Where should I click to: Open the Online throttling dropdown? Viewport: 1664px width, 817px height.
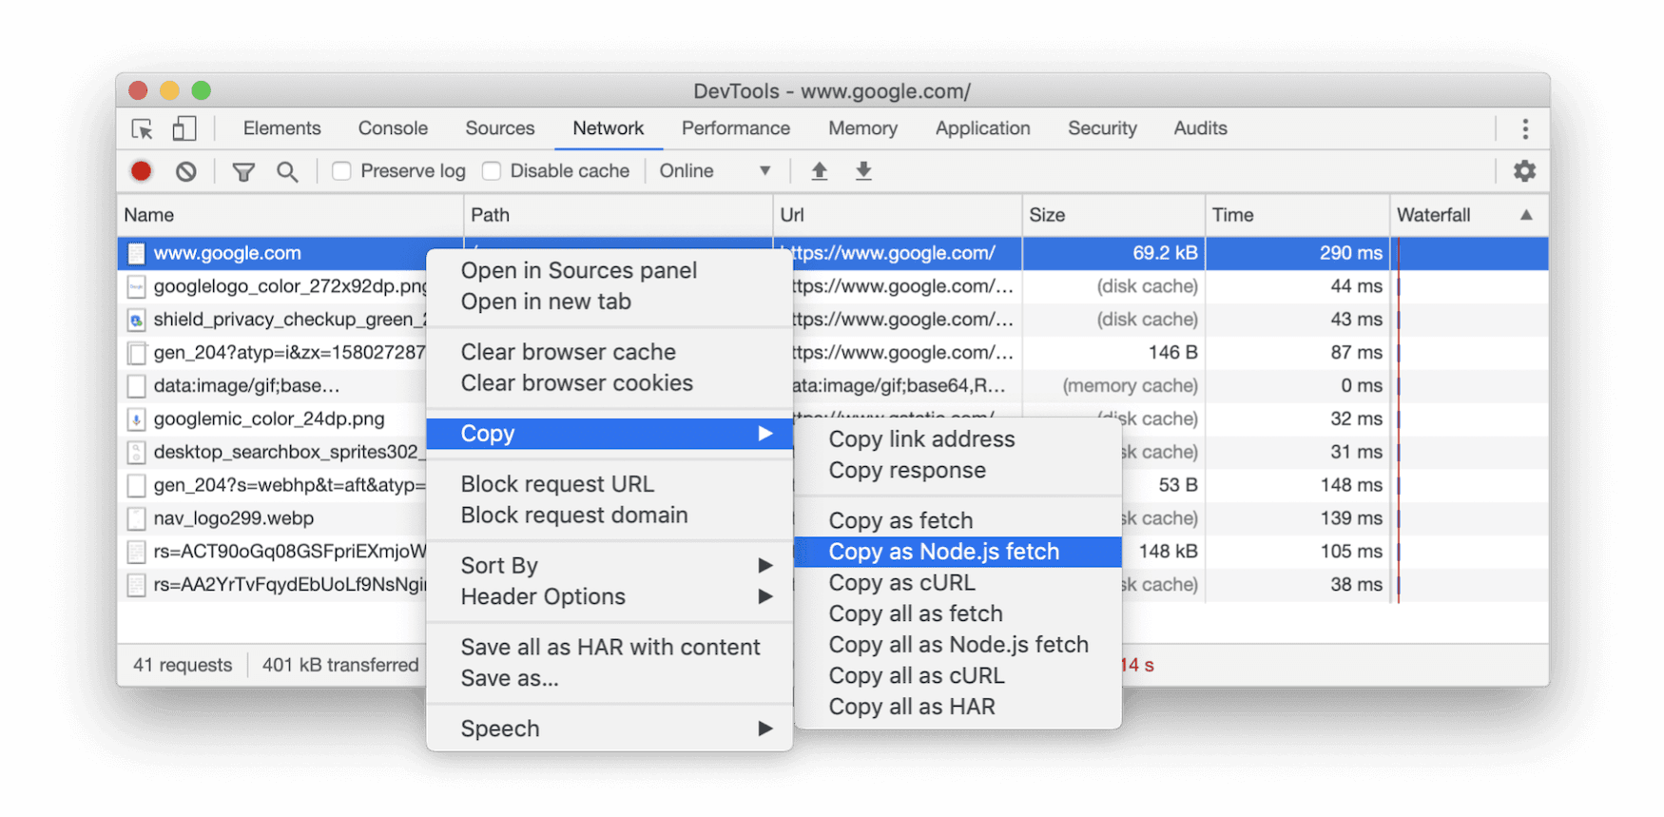pyautogui.click(x=714, y=171)
